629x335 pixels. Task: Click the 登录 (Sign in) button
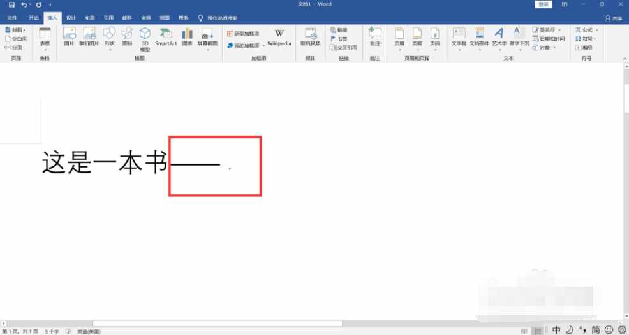point(543,4)
